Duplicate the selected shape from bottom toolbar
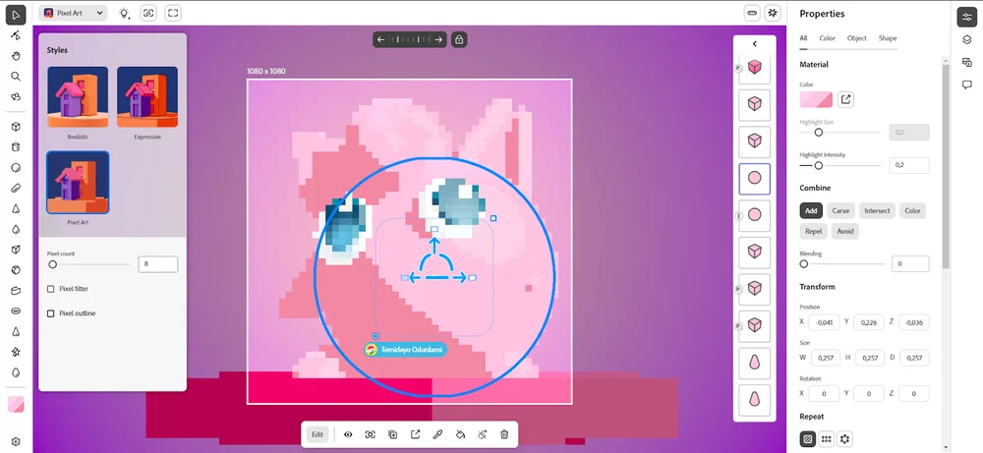983x453 pixels. point(392,435)
